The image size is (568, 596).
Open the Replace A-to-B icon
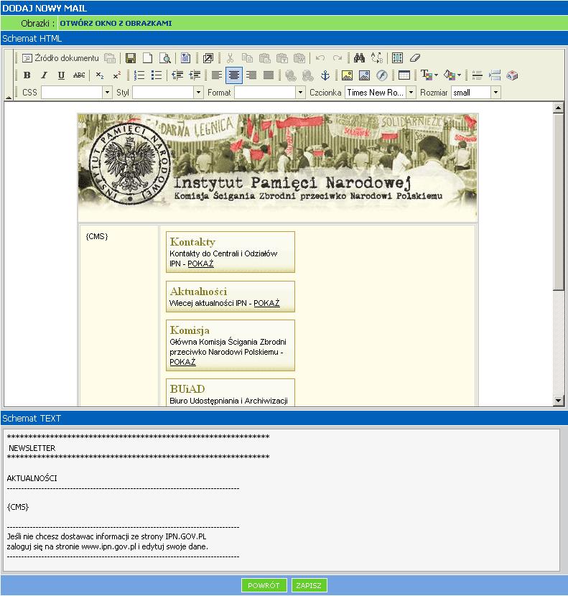pos(377,58)
